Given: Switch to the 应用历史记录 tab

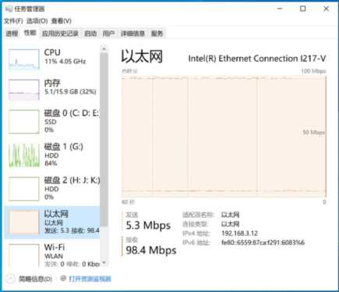Looking at the screenshot, I should 60,34.
